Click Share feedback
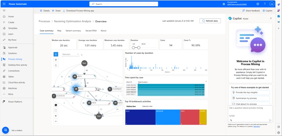The width and height of the screenshot is (282, 136). coord(251,11)
